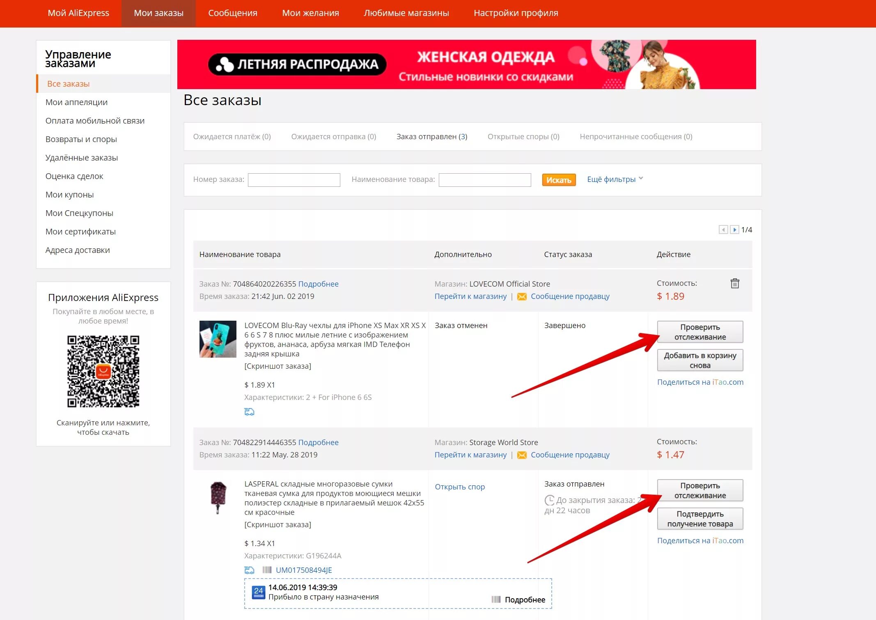The width and height of the screenshot is (876, 620).
Task: Open Оплата мобильной связи in sidebar
Action: (x=95, y=121)
